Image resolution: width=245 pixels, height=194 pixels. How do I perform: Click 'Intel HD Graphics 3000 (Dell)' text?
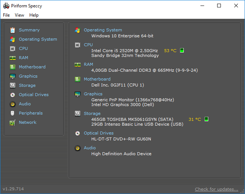click(x=122, y=105)
